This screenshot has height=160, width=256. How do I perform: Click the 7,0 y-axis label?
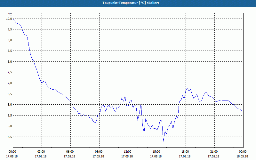click(x=10, y=83)
